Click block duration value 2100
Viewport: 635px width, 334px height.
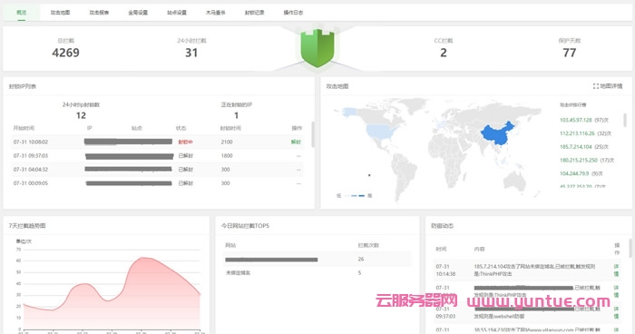[x=227, y=142]
